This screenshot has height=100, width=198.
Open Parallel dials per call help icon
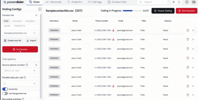click(25, 77)
